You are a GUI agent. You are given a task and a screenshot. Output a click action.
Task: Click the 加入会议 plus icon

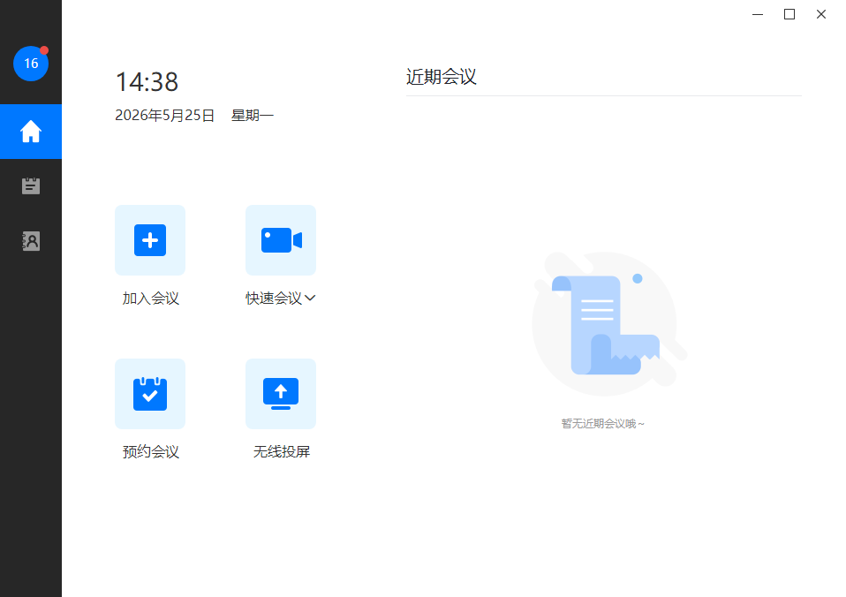150,240
